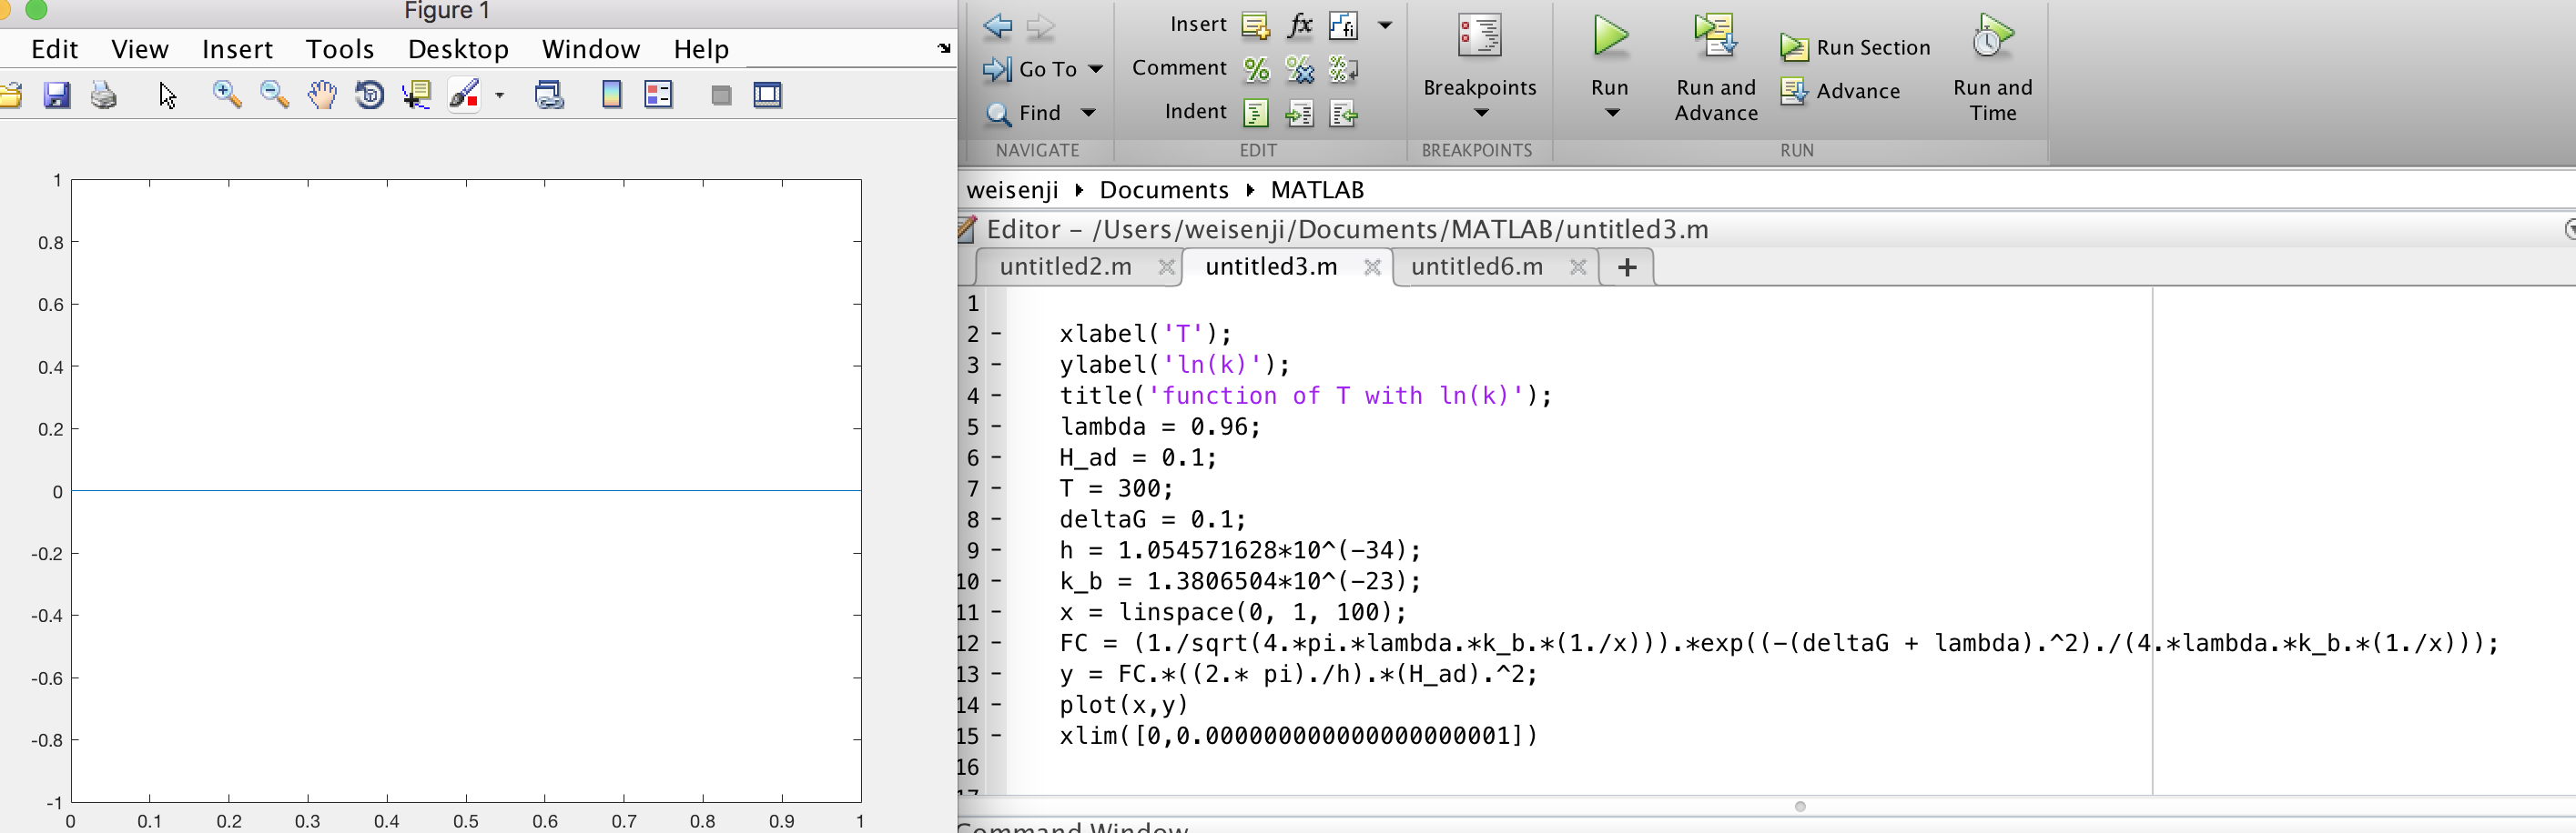The width and height of the screenshot is (2576, 833).
Task: Switch to the untitled2.m tab
Action: click(1065, 266)
